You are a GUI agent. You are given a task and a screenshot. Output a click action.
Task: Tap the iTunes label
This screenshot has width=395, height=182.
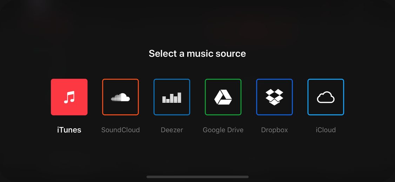(69, 130)
